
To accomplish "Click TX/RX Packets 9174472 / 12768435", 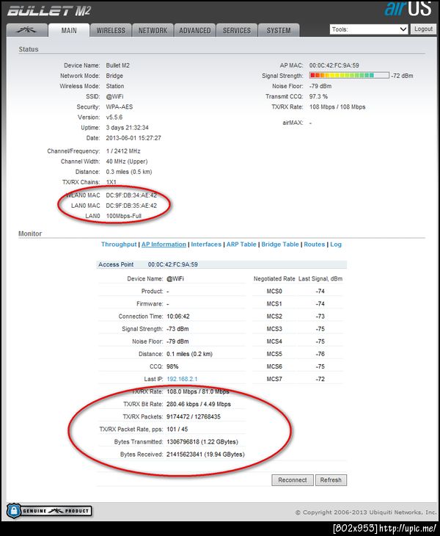I will 194,417.
